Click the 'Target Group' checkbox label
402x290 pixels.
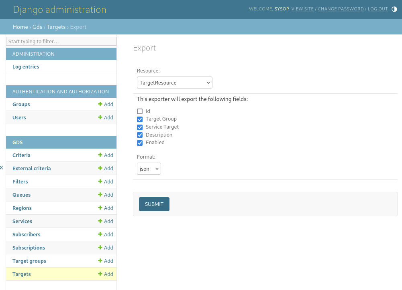click(x=161, y=119)
